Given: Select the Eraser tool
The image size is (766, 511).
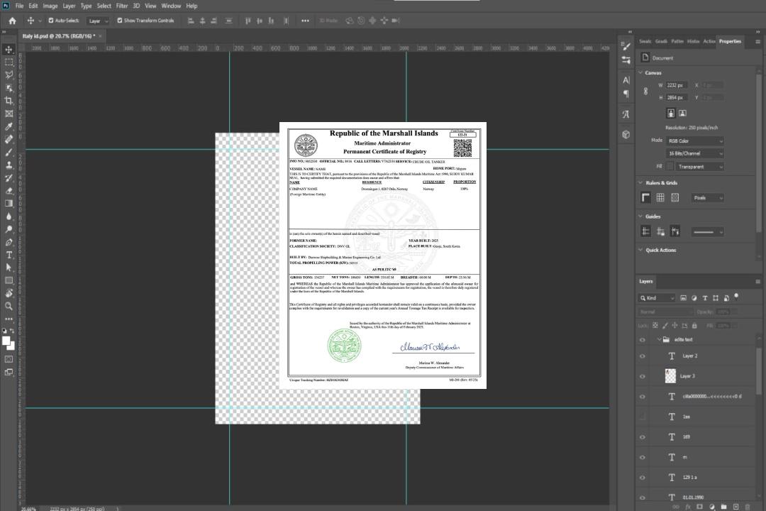Looking at the screenshot, I should (x=9, y=191).
